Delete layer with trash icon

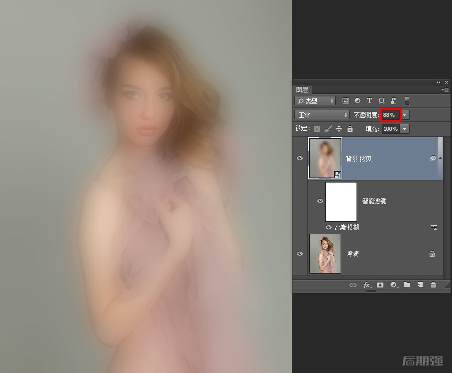[433, 285]
